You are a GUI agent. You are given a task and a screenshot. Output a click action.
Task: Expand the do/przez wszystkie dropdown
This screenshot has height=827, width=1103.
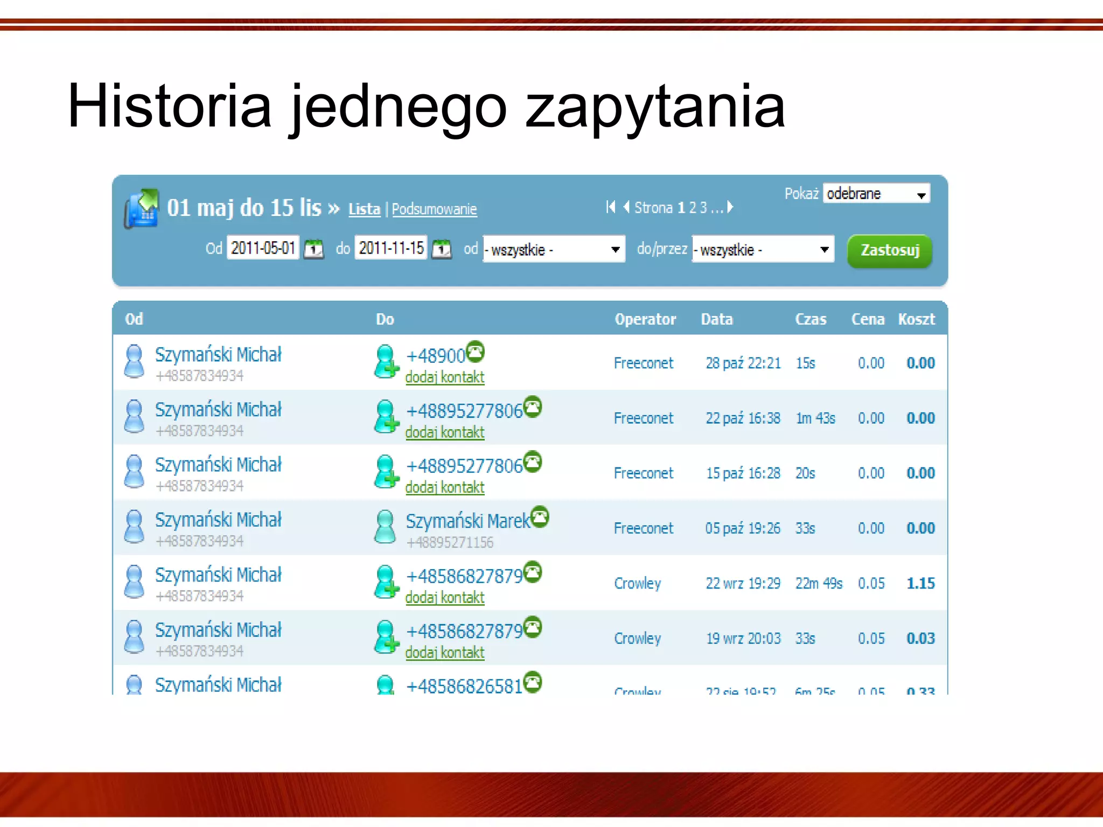click(x=763, y=249)
